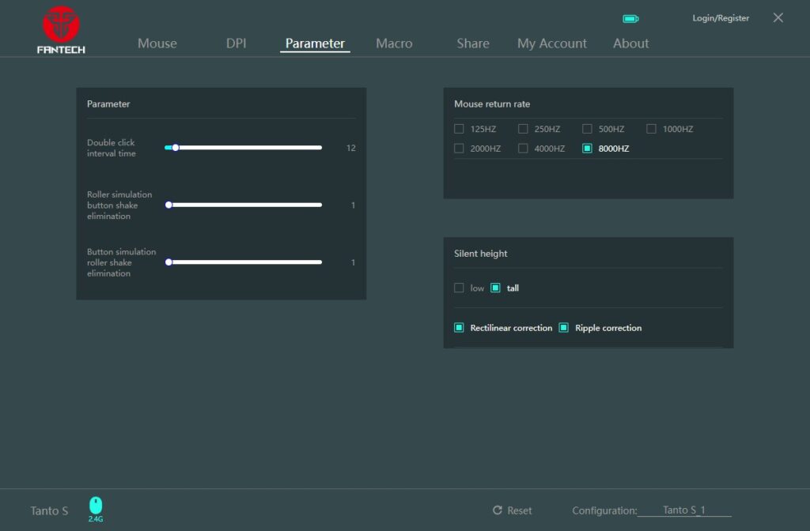The width and height of the screenshot is (810, 531).
Task: Open the Mouse tab
Action: coord(157,43)
